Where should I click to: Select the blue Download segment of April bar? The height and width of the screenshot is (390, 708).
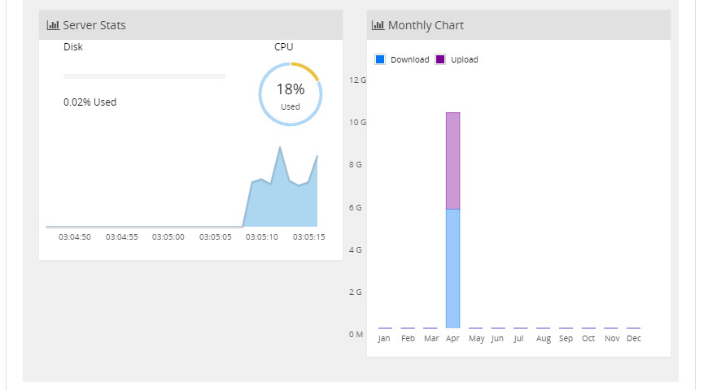(453, 268)
